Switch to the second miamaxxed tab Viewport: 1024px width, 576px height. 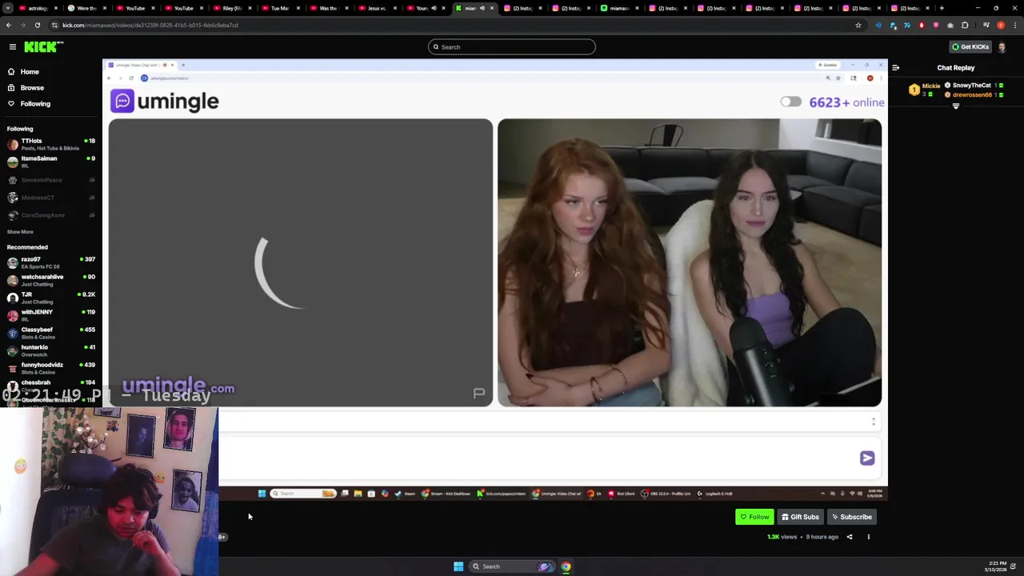tap(619, 8)
